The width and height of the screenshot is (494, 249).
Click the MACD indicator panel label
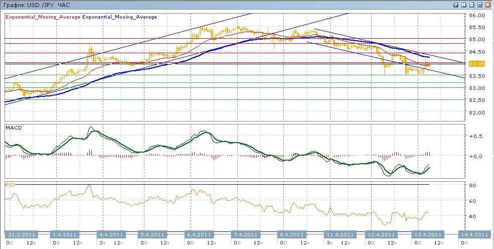click(13, 128)
